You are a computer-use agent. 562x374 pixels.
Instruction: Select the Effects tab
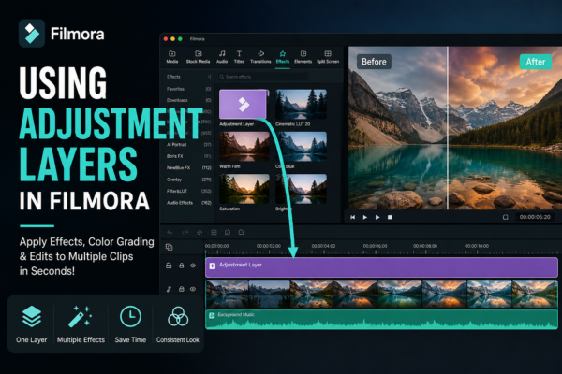pos(283,57)
